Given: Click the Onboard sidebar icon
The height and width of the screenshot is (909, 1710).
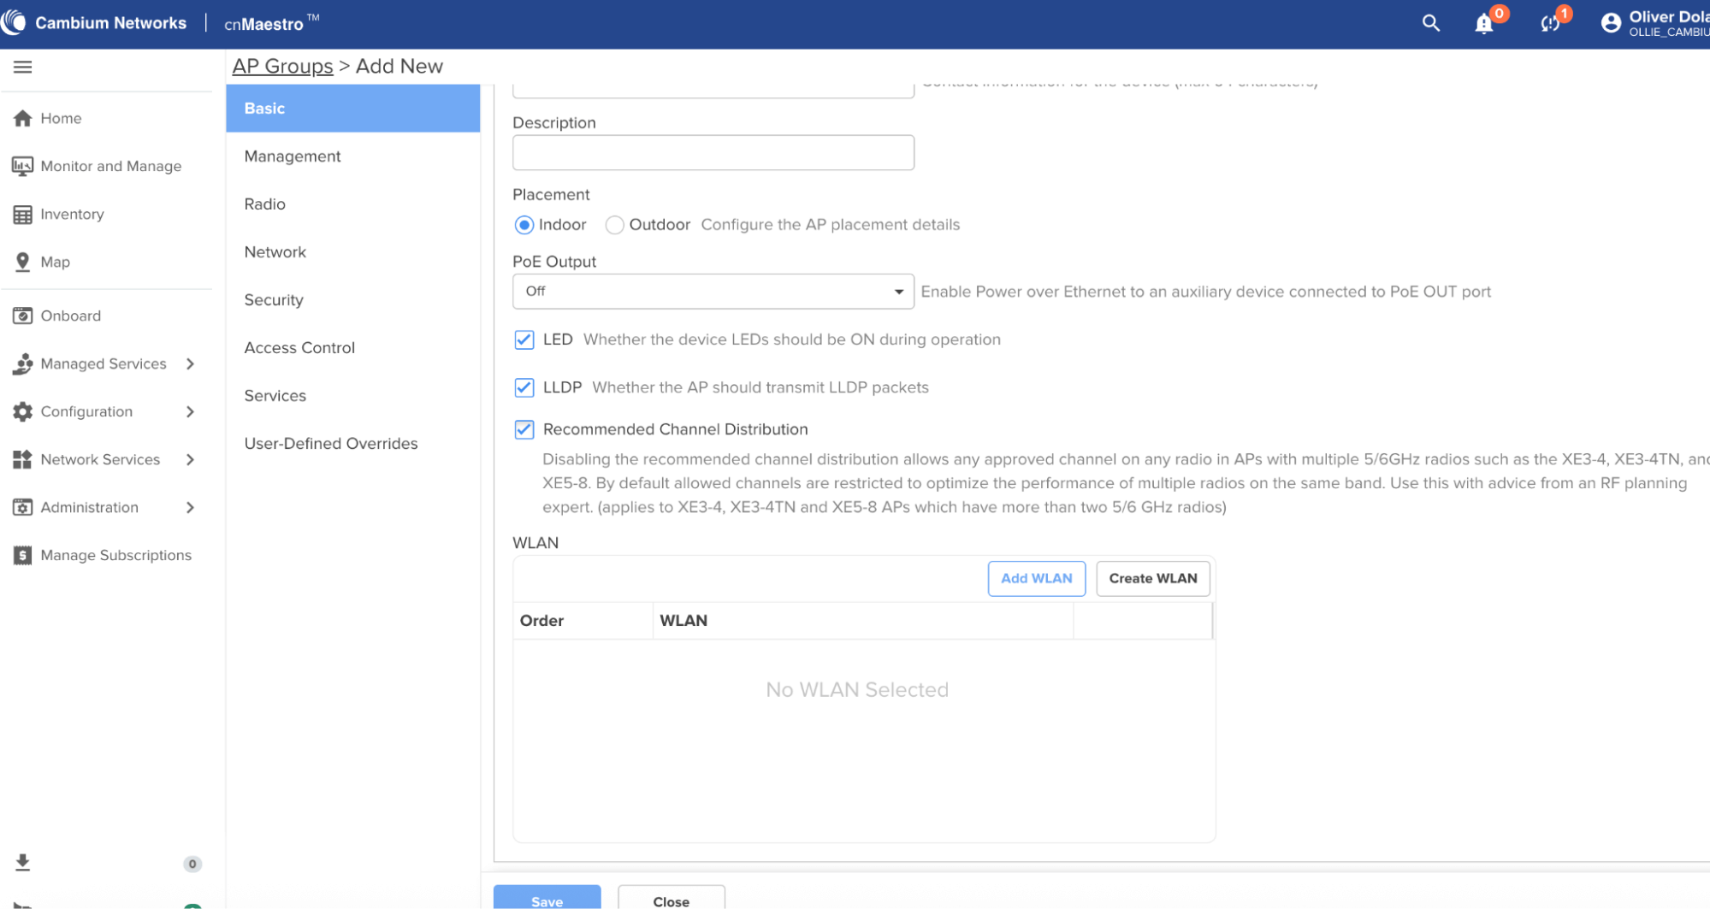Looking at the screenshot, I should [23, 316].
